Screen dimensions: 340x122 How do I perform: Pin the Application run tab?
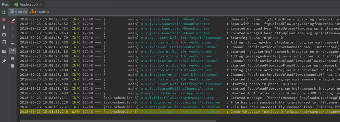[4, 61]
